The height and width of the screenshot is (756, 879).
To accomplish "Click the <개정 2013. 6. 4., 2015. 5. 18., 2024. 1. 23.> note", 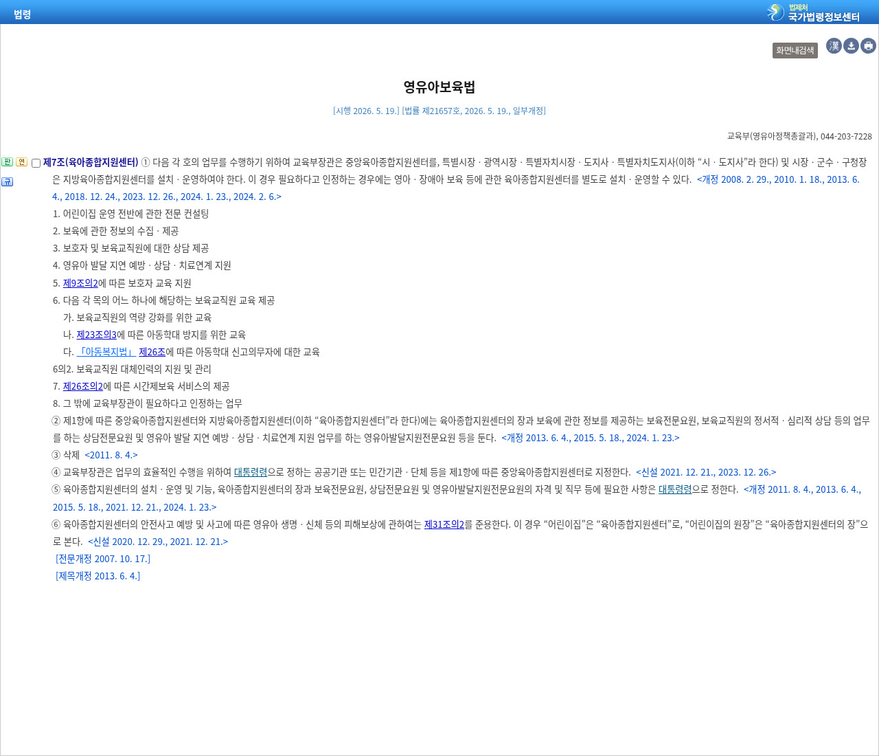I will click(591, 438).
